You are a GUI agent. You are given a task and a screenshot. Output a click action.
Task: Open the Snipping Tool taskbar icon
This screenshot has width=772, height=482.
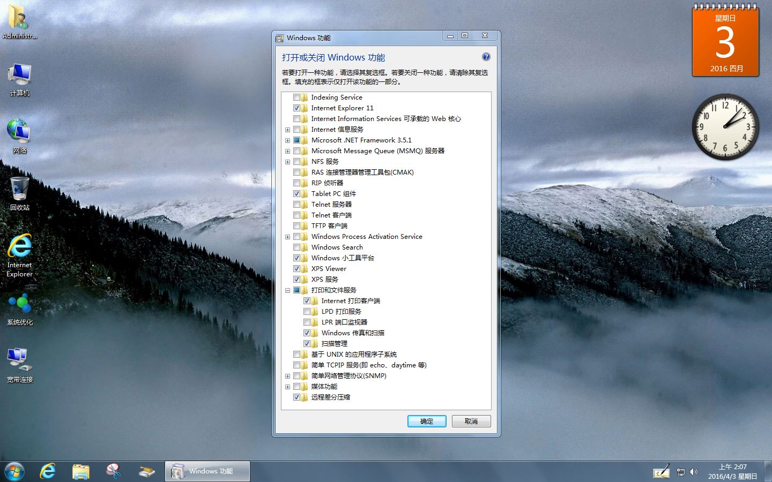(x=114, y=471)
